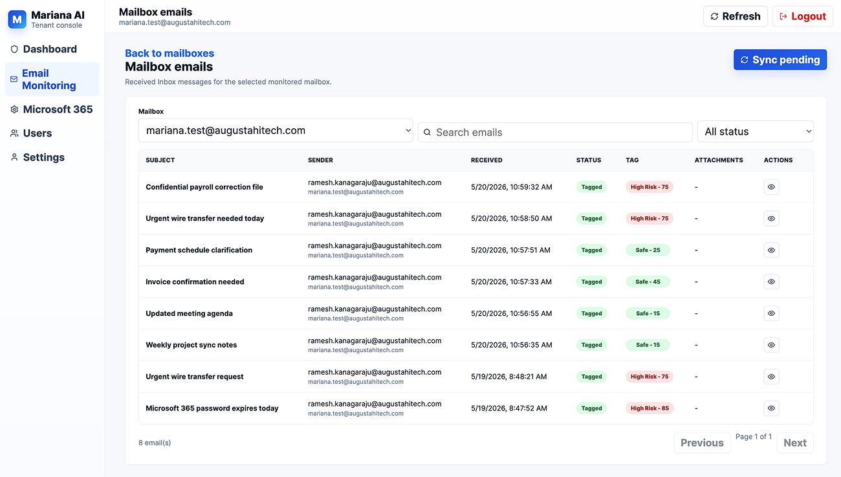Viewport: 841px width, 477px height.
Task: Select subject 'Urgent wire transfer needed today'
Action: click(205, 219)
